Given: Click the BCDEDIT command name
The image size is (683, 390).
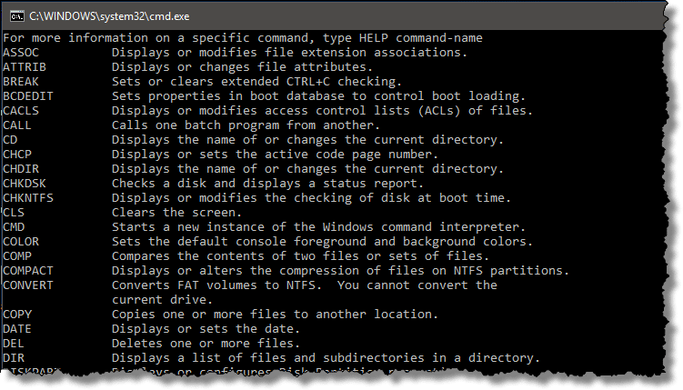Looking at the screenshot, I should [28, 96].
